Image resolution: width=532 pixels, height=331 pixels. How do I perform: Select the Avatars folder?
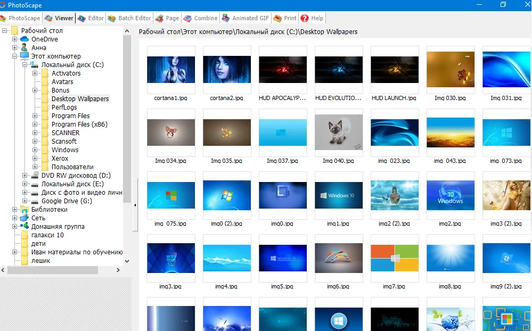[62, 82]
